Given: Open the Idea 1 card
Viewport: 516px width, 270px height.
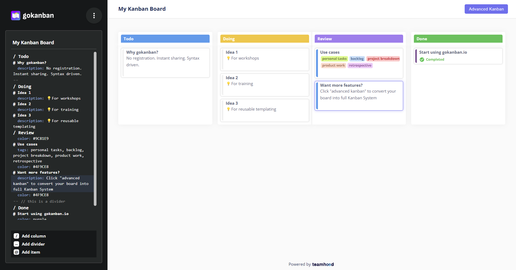Looking at the screenshot, I should (x=265, y=59).
